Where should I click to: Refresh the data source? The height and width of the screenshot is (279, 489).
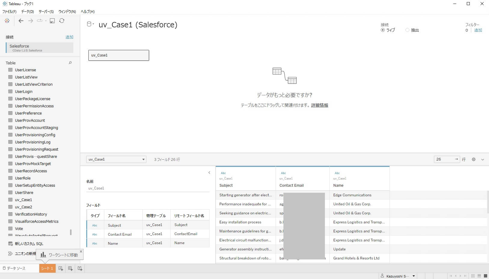[x=62, y=20]
